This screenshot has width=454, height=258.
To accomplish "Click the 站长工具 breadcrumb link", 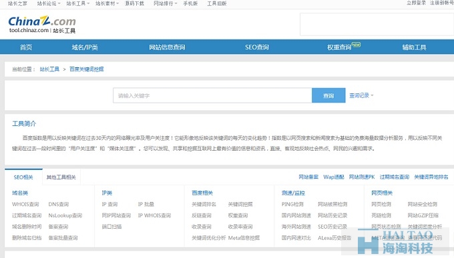I will click(x=49, y=69).
